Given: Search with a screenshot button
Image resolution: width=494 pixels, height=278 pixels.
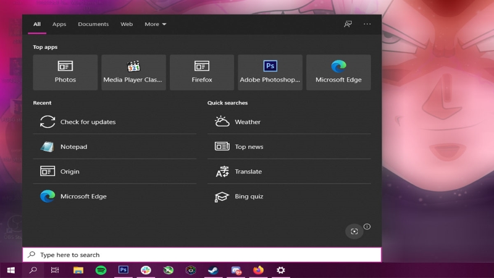Looking at the screenshot, I should click(x=354, y=231).
